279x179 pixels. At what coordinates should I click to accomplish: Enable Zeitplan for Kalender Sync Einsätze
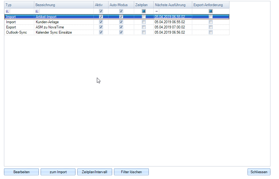(x=144, y=32)
